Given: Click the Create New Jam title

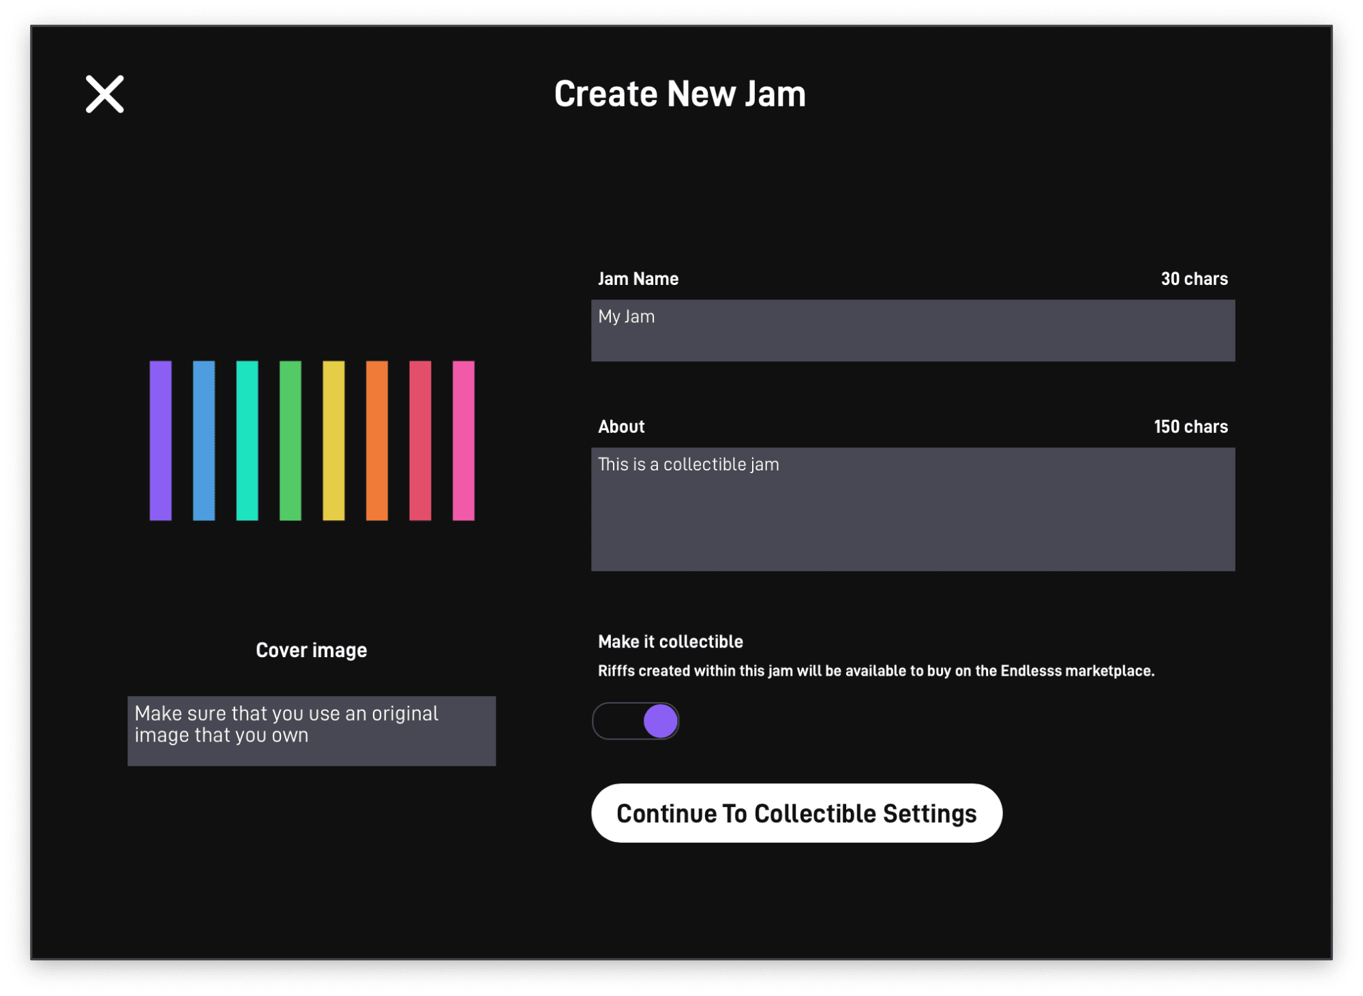Looking at the screenshot, I should click(x=680, y=94).
